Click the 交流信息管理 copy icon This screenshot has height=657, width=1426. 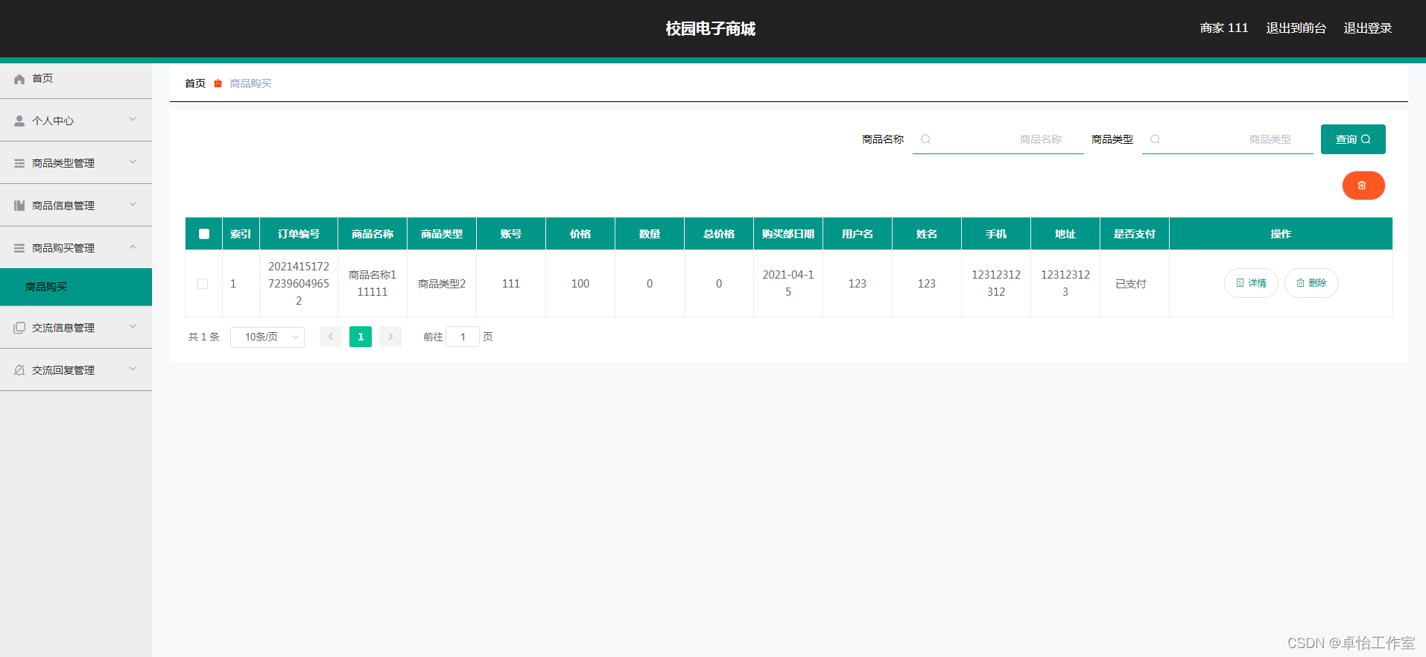(19, 328)
